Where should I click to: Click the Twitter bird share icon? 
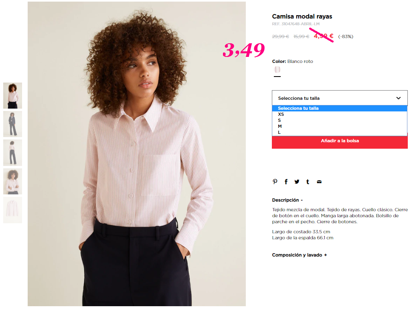(x=297, y=182)
